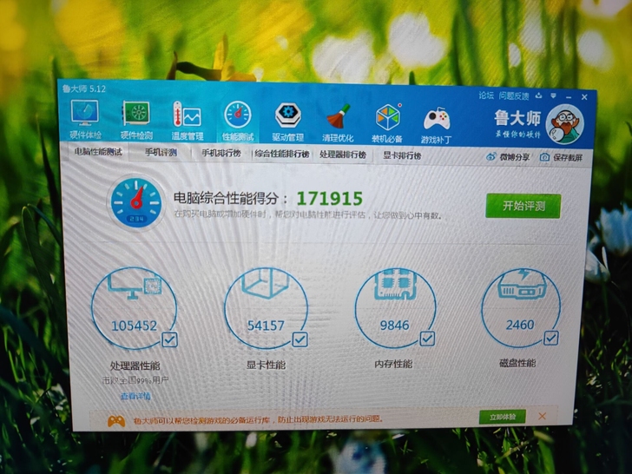
Task: Open 硬件体检 hardware checkup icon
Action: [x=85, y=119]
